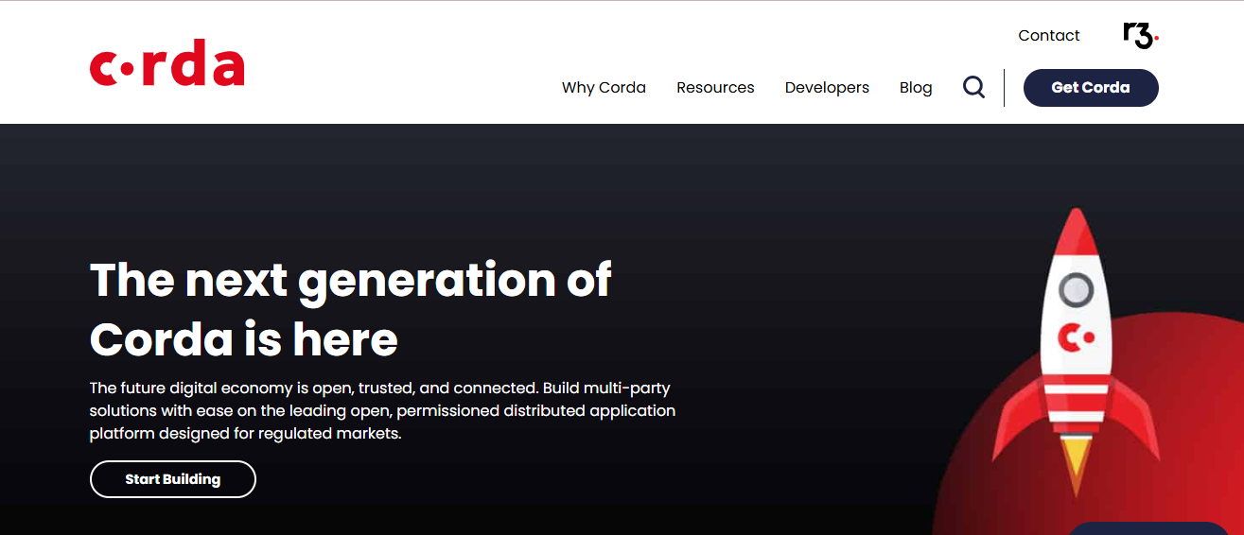Open the Why Corda menu
The width and height of the screenshot is (1244, 535).
[x=604, y=87]
